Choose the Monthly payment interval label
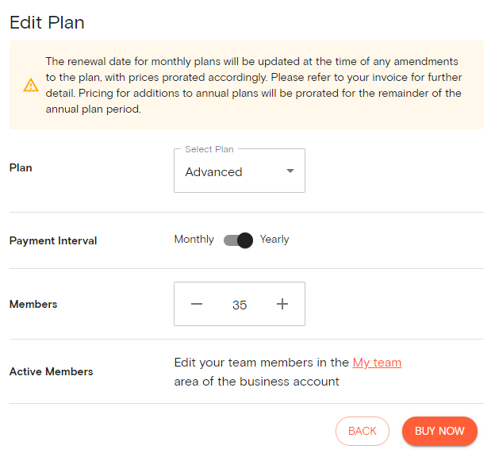Image resolution: width=495 pixels, height=457 pixels. 194,240
